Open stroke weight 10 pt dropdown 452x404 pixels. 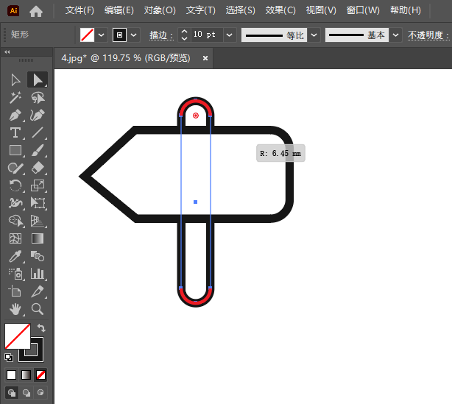(x=230, y=35)
